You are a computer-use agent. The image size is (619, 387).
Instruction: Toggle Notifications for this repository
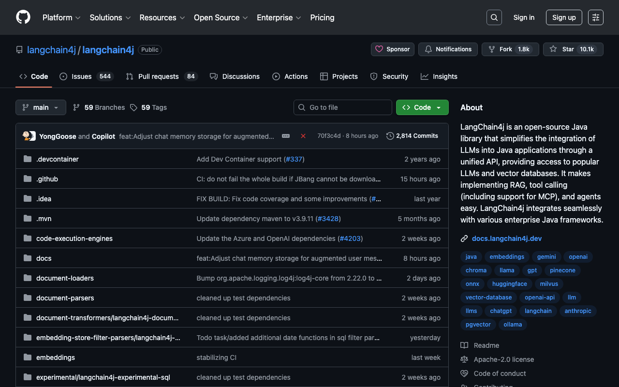click(x=448, y=49)
